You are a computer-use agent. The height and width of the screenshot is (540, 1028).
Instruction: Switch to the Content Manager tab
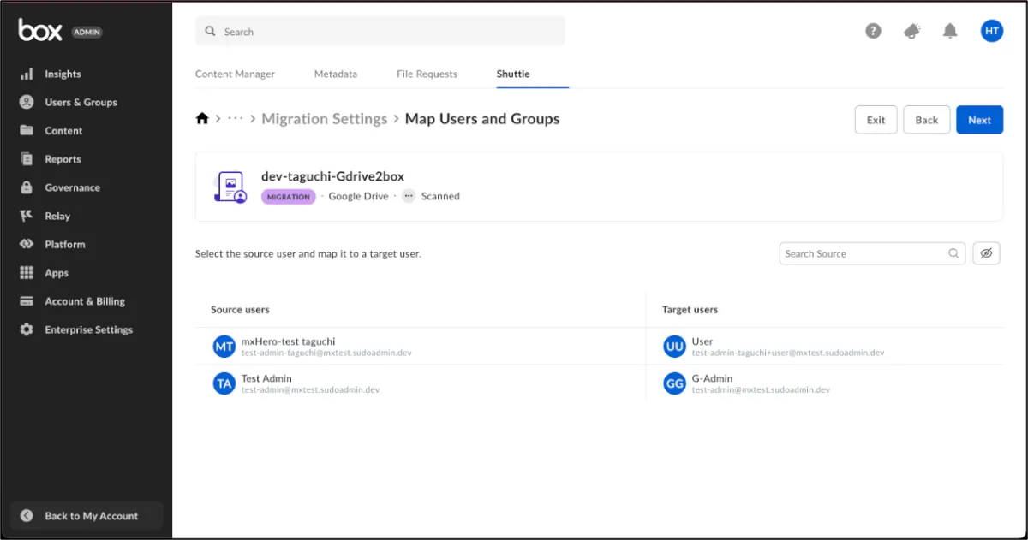pyautogui.click(x=235, y=74)
